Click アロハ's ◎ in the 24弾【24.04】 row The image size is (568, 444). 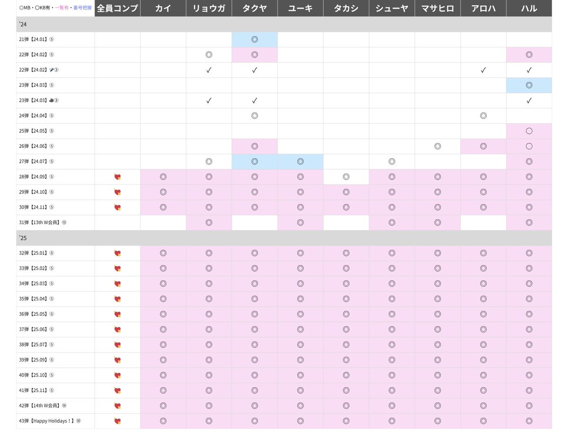483,116
